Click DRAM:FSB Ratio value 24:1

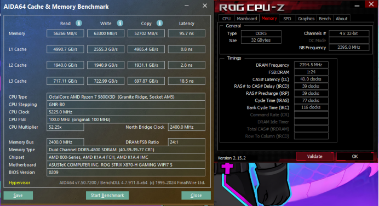tap(187, 142)
